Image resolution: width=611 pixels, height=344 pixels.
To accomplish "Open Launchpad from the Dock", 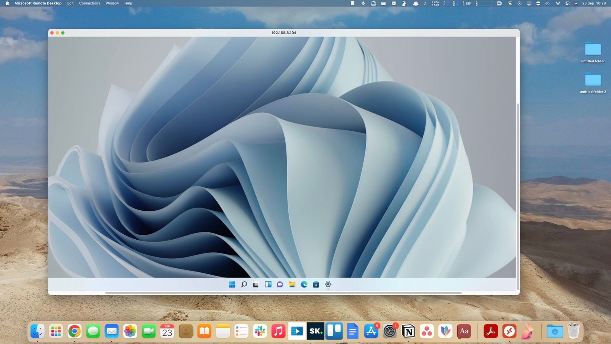I will coord(56,331).
